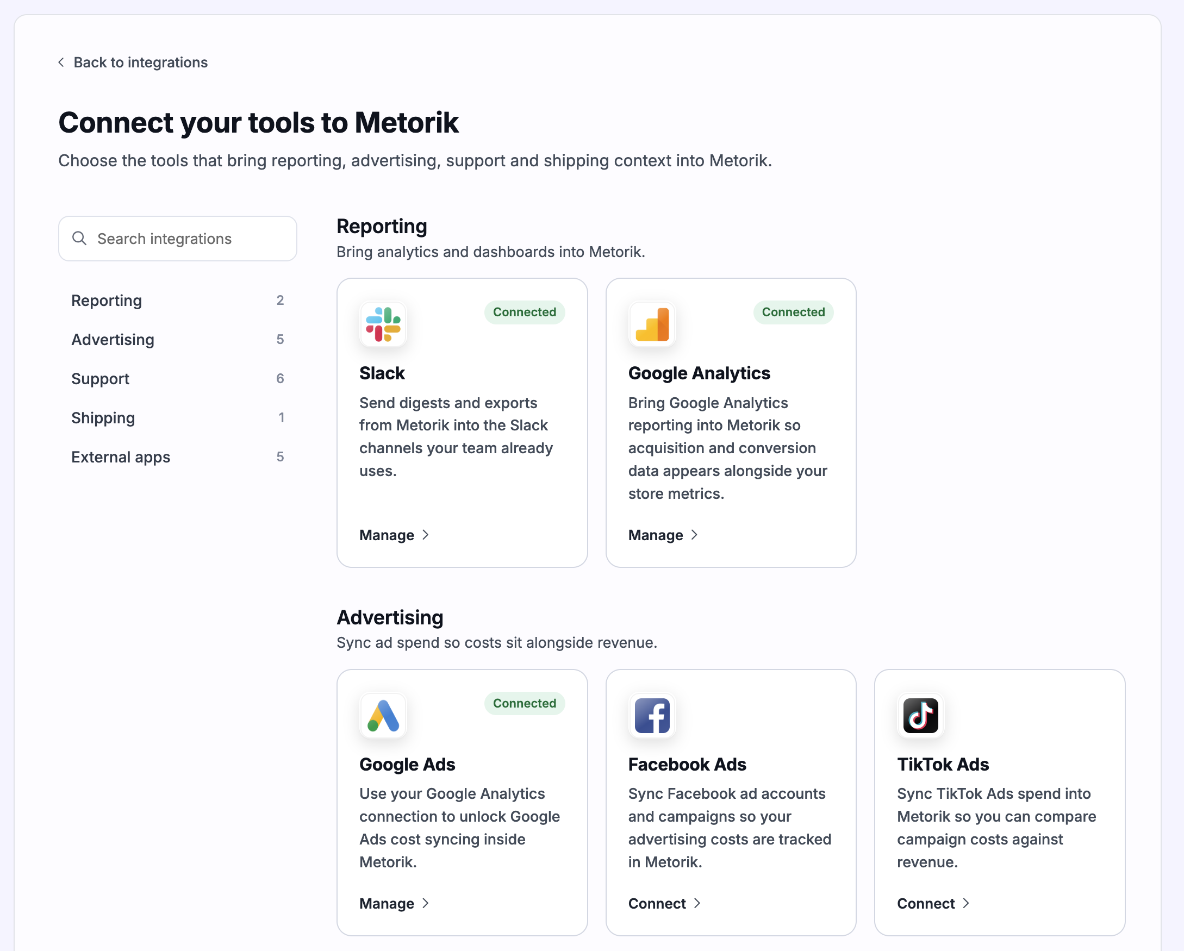This screenshot has width=1184, height=951.
Task: Select the Advertising category in sidebar
Action: pyautogui.click(x=177, y=339)
